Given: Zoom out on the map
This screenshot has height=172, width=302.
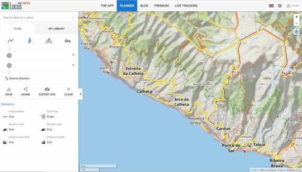Looking at the screenshot, I should [297, 23].
